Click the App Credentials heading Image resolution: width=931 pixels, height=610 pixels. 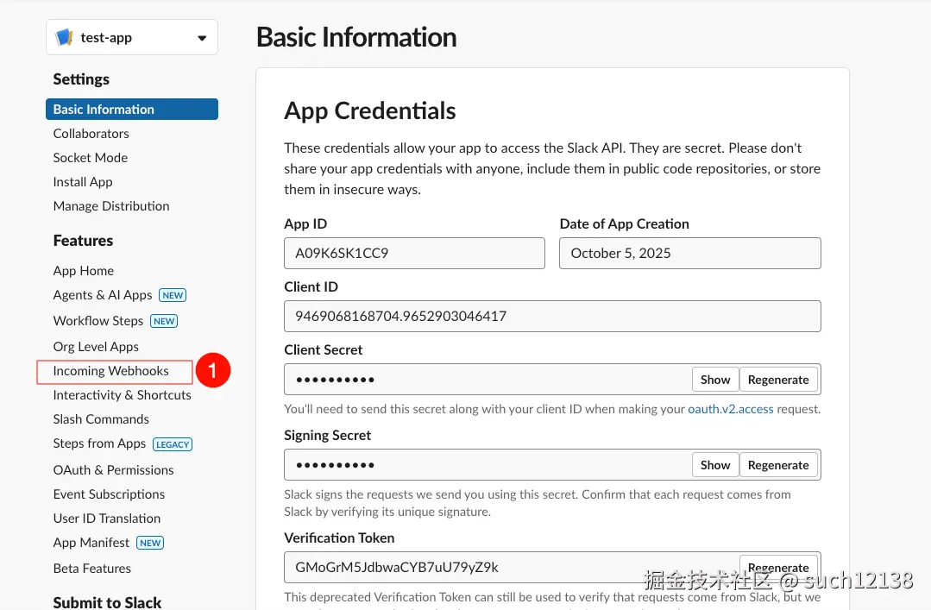coord(370,111)
